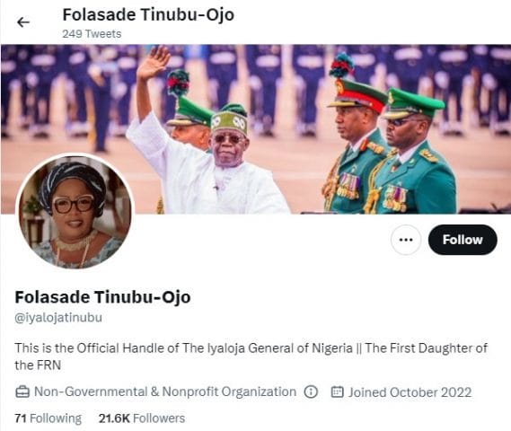Open the 21.6K Followers list
The height and width of the screenshot is (431, 511).
[x=142, y=418]
